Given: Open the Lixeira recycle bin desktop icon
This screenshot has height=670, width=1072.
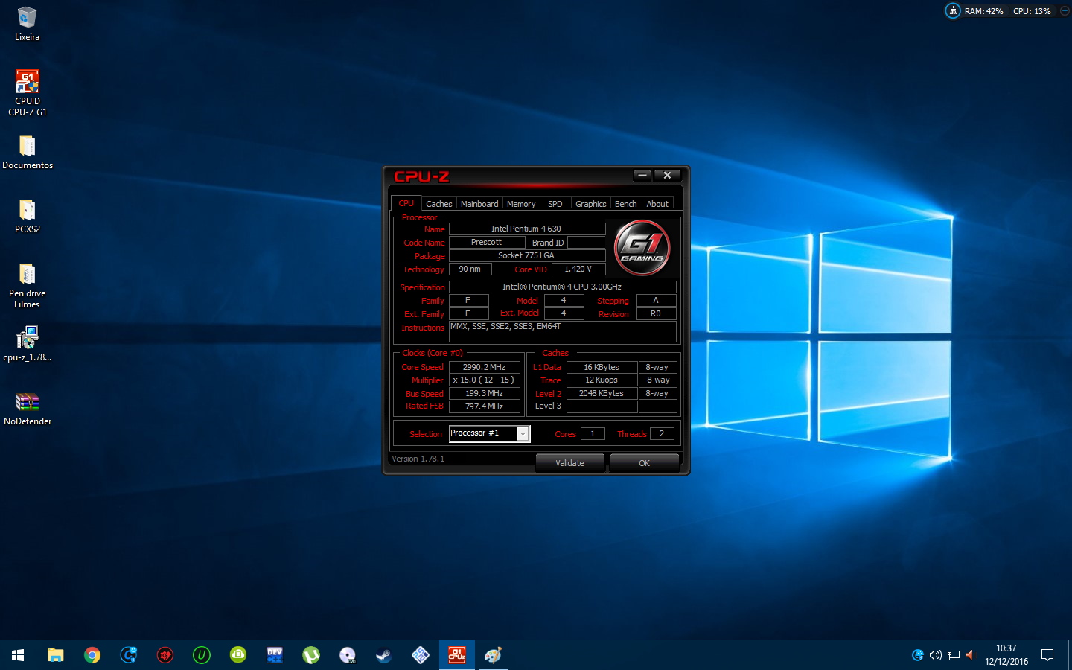Looking at the screenshot, I should [x=27, y=24].
